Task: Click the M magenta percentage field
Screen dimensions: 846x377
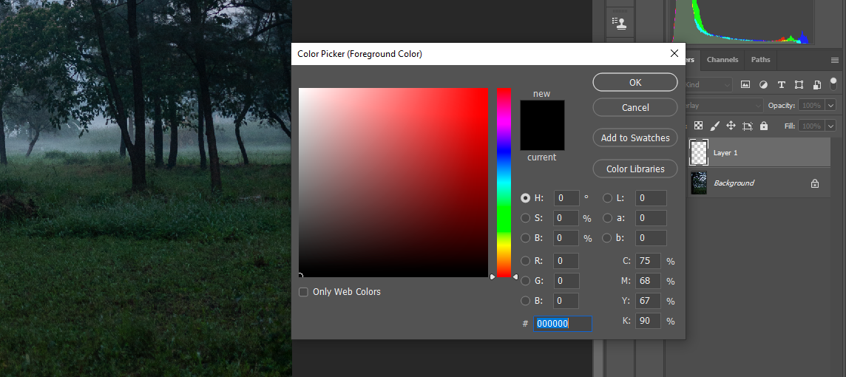Action: tap(648, 281)
